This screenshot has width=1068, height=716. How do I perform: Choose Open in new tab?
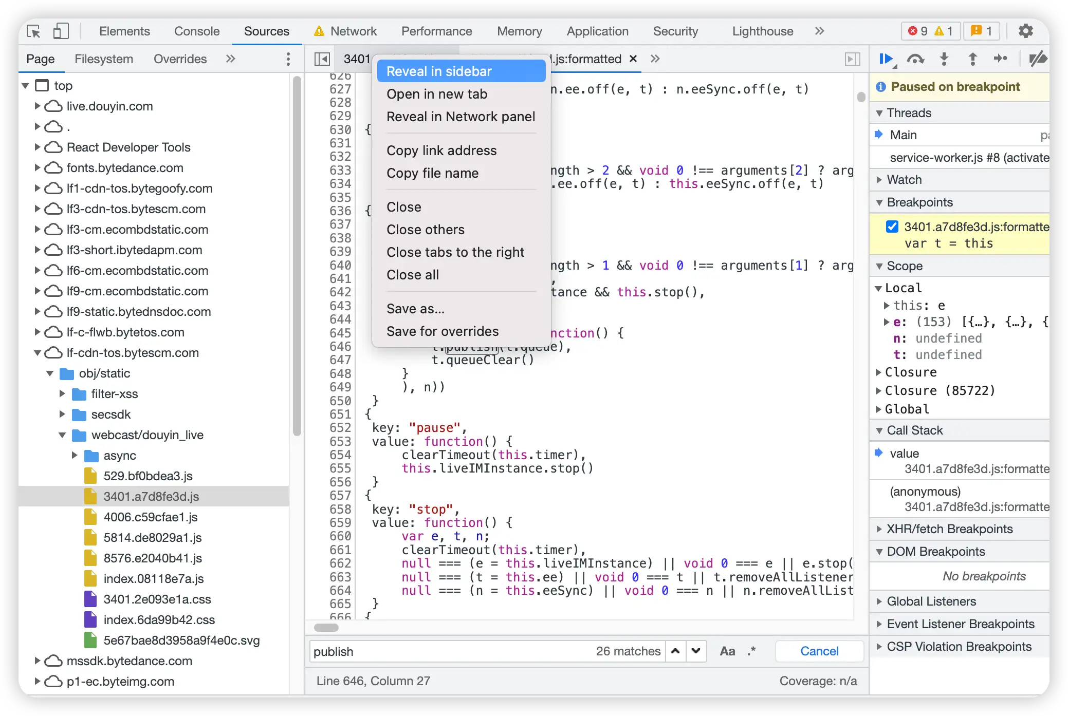pos(461,94)
